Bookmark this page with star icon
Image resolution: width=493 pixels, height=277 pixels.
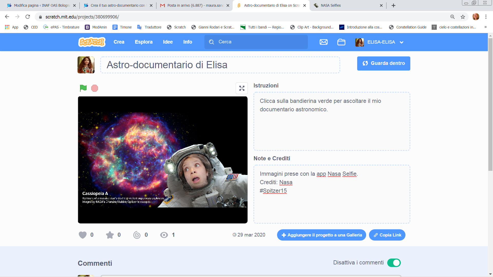click(x=463, y=17)
